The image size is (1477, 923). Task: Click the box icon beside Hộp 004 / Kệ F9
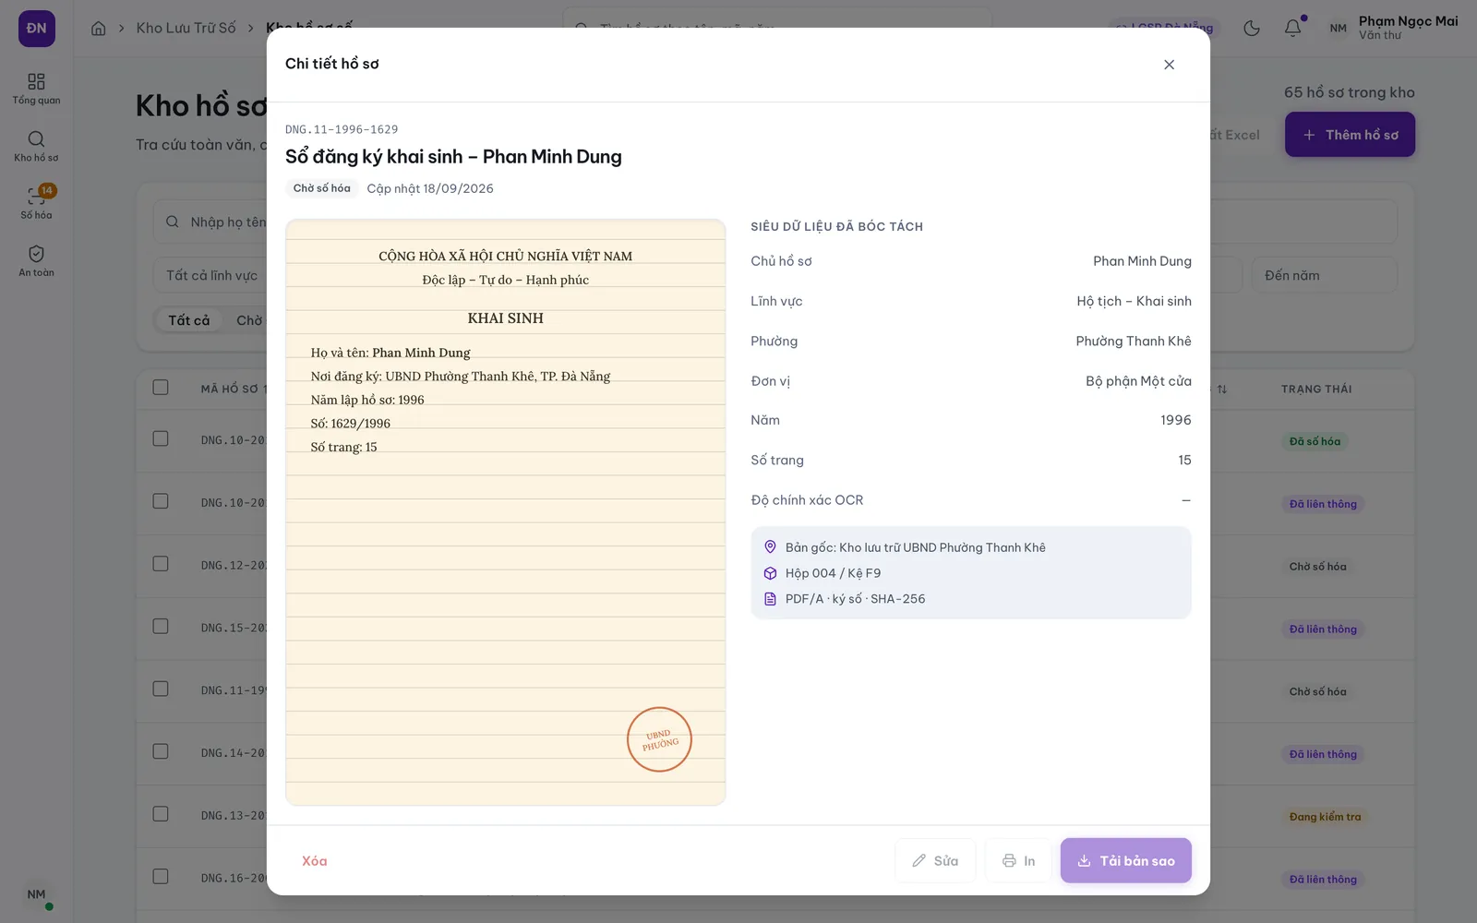[770, 573]
